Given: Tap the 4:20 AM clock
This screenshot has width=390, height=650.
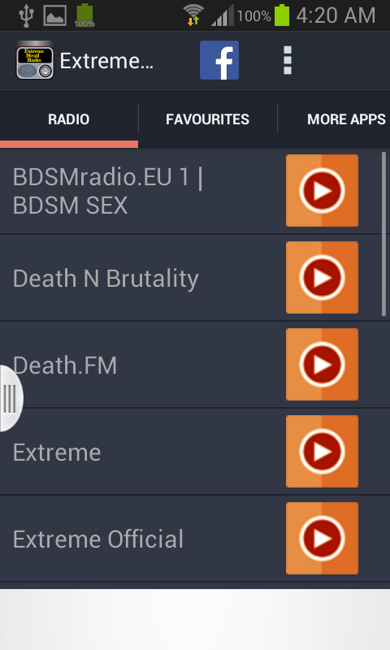Looking at the screenshot, I should click(x=336, y=15).
